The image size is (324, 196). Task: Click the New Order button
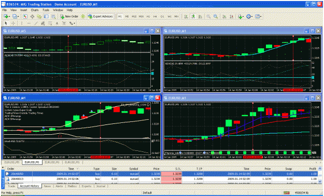[x=69, y=17]
